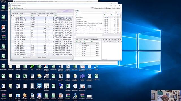
Task: Open the SkypeSetup desktop icon
Action: 39,77
